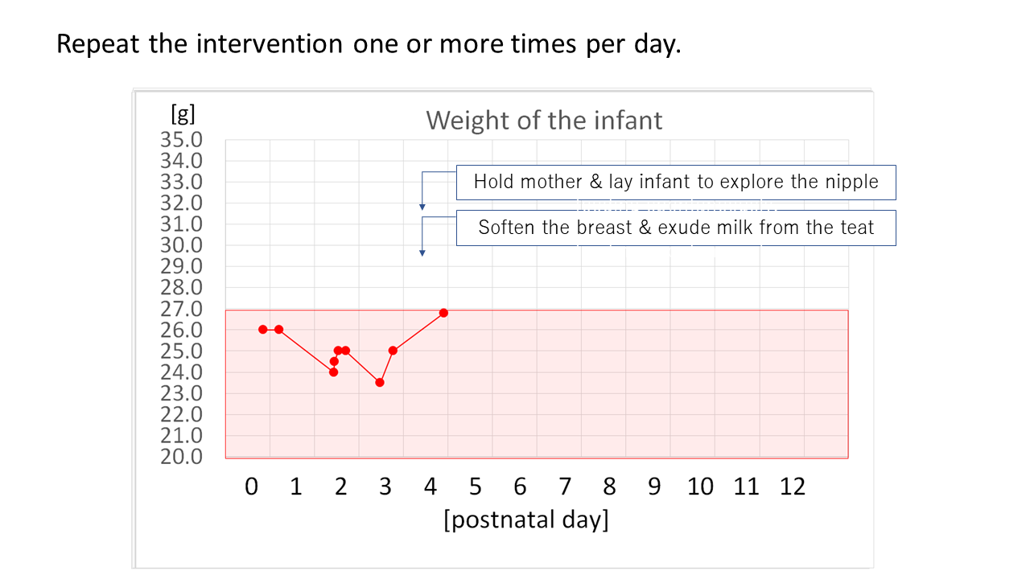Click the "12" x-axis day label
Screen dimensions: 1030x579
pyautogui.click(x=792, y=487)
